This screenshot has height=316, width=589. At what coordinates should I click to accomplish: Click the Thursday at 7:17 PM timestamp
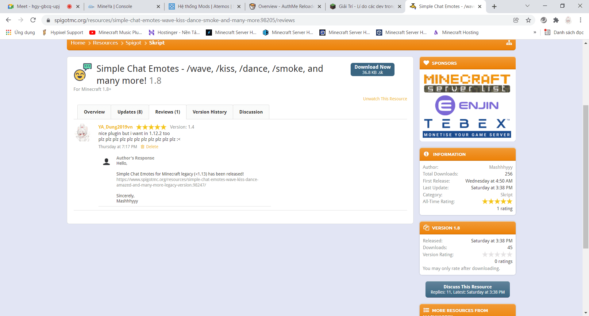point(117,147)
